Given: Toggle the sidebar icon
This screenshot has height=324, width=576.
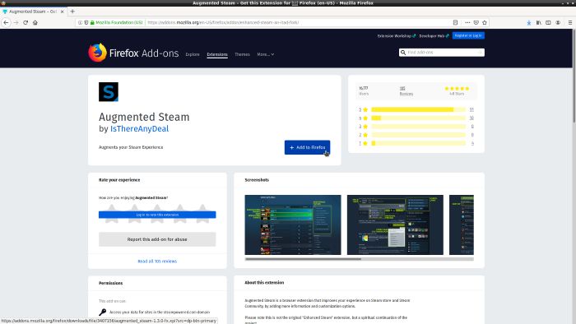Looking at the screenshot, I should [x=548, y=22].
